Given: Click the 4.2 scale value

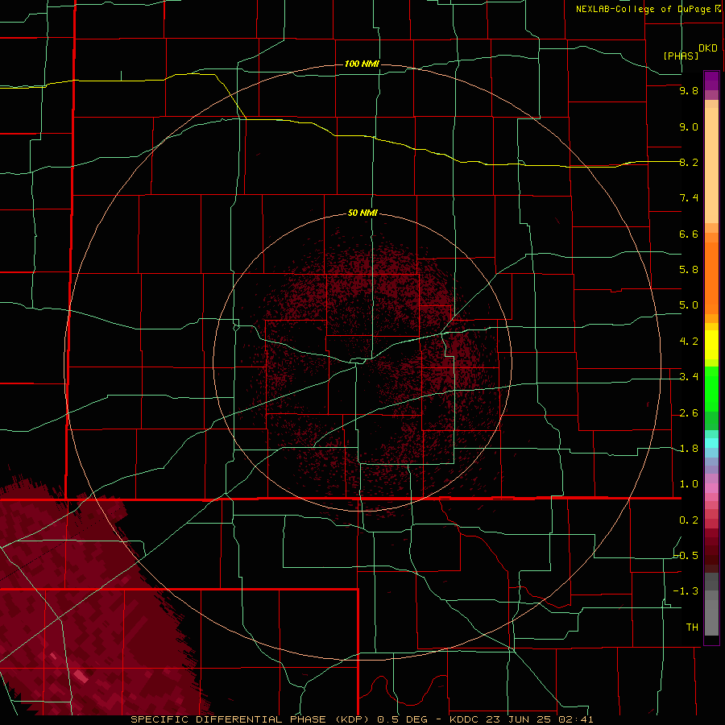Looking at the screenshot, I should [689, 342].
